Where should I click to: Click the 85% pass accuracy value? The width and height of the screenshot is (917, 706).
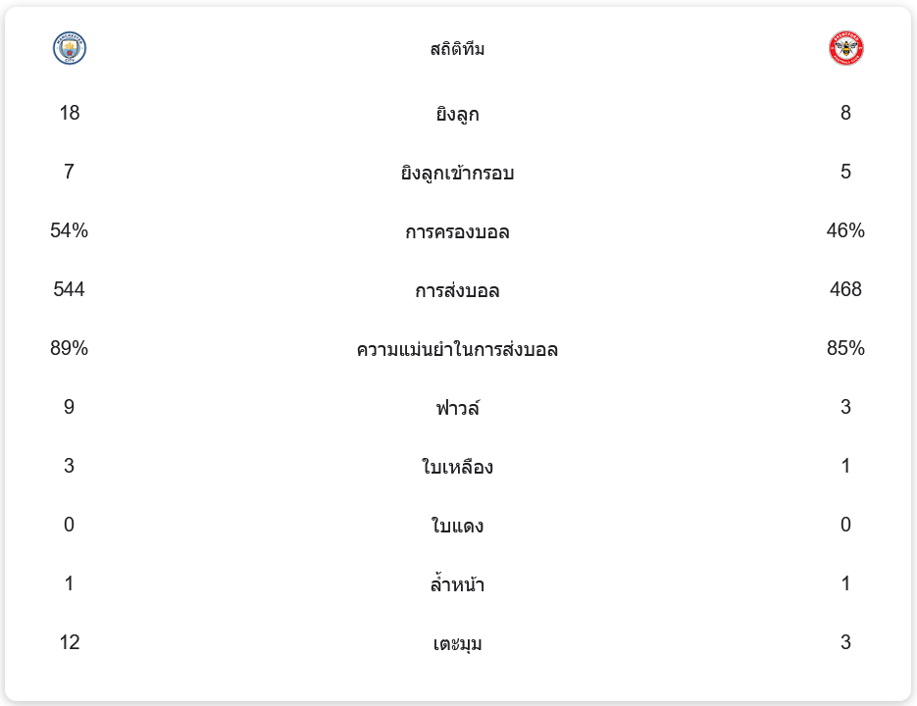(845, 349)
